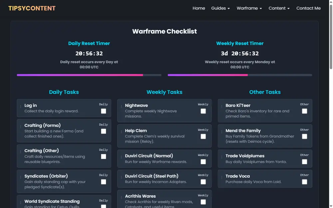
Task: Click the Nightwave task title
Action: pyautogui.click(x=136, y=105)
